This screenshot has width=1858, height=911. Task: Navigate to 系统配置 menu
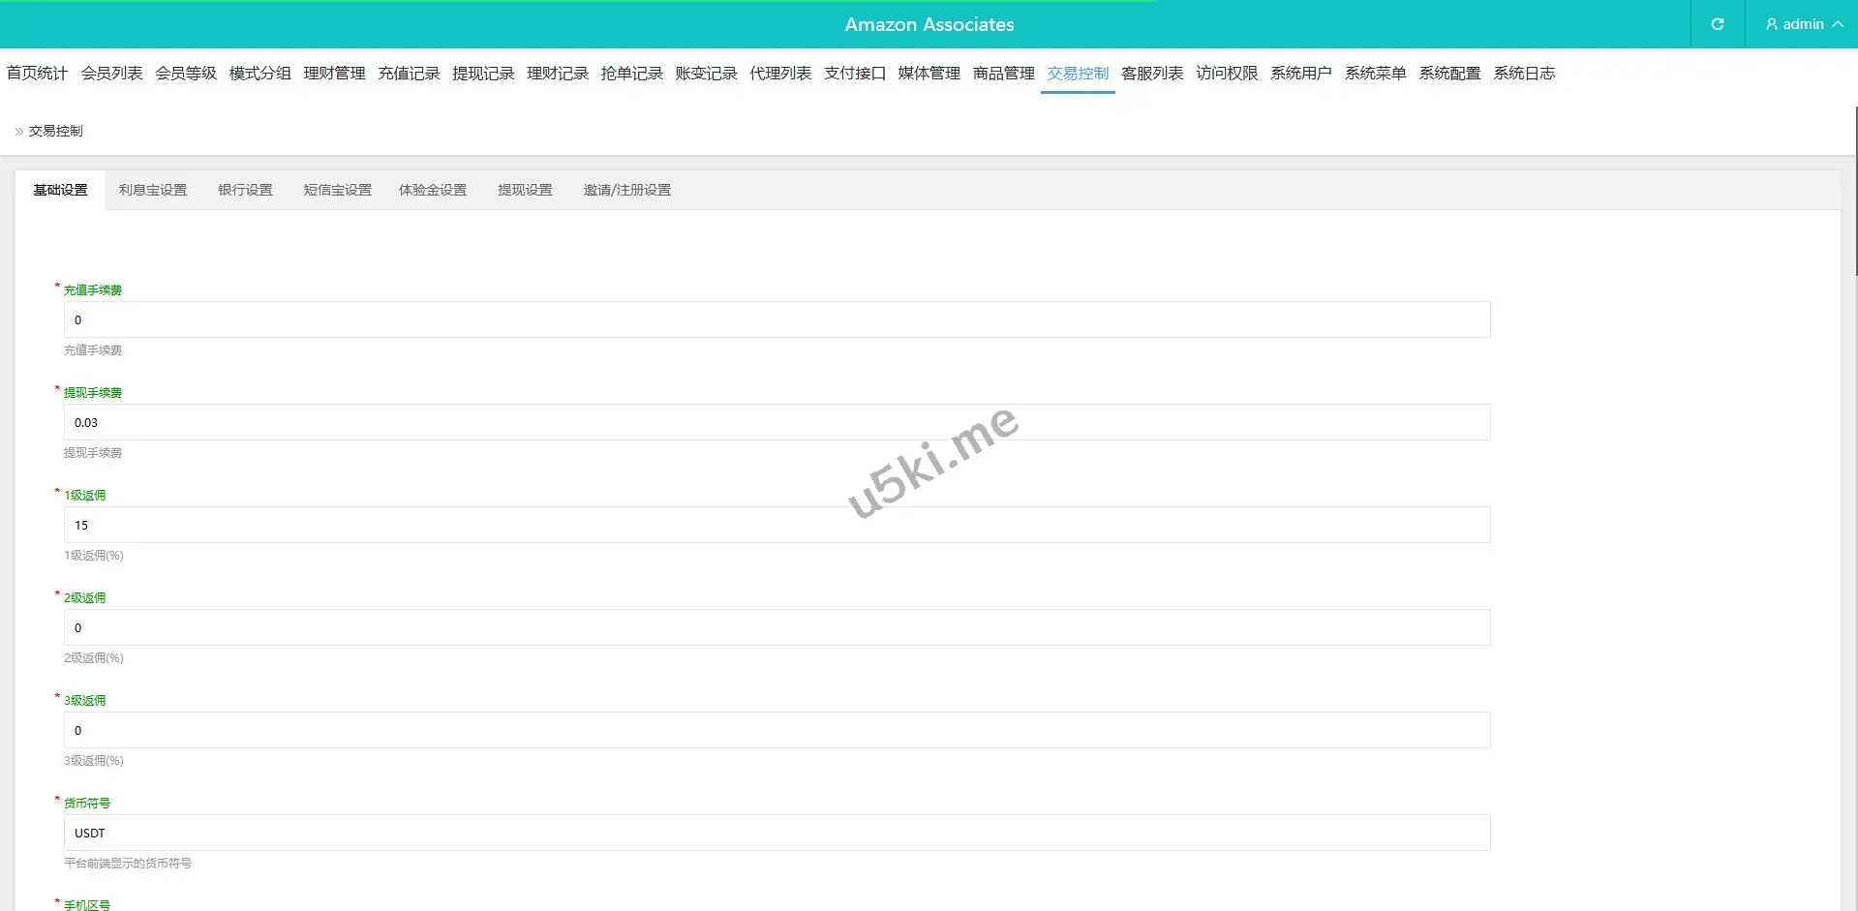coord(1448,74)
